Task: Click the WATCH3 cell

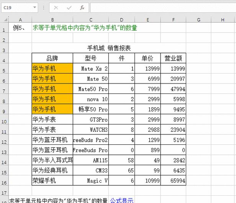Action: click(91, 129)
